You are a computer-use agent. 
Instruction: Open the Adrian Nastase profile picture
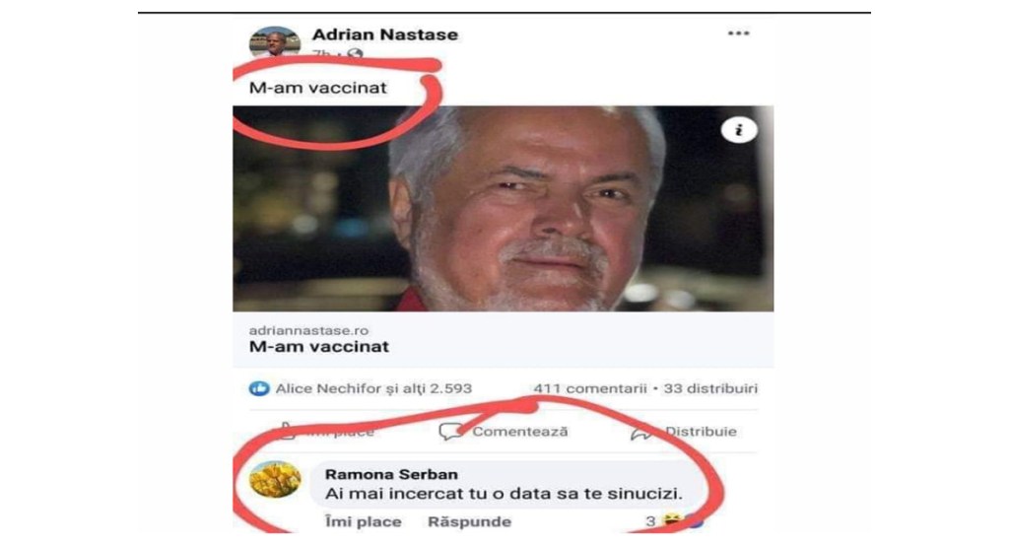tap(275, 42)
